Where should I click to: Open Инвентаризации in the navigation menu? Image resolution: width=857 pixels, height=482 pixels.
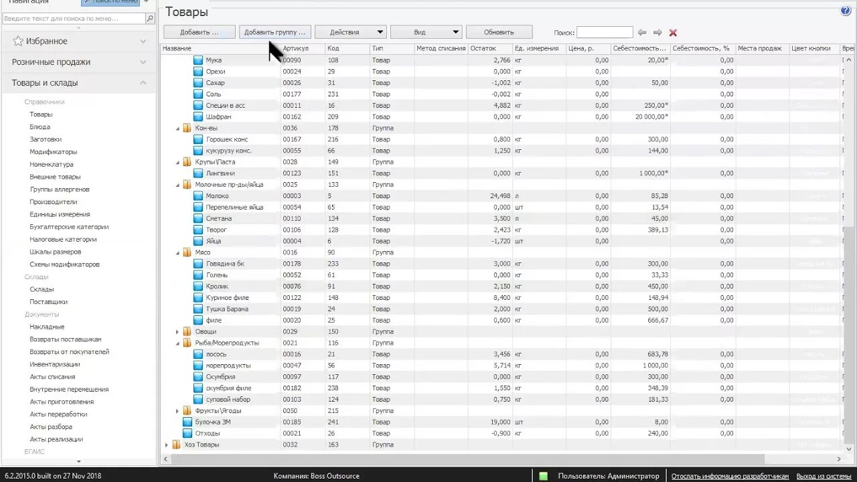(x=55, y=364)
